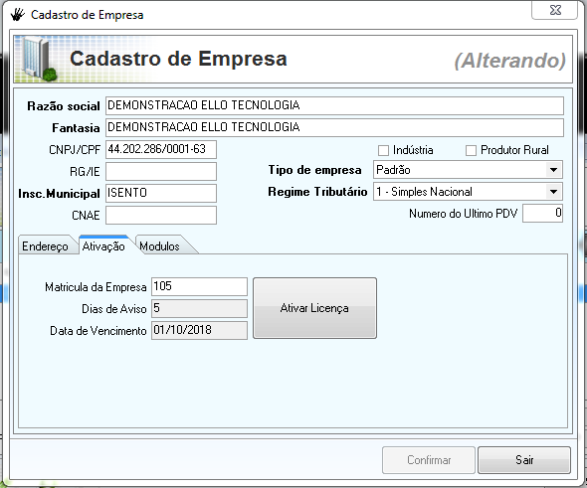Viewport: 587px width, 488px height.
Task: Click the empty RG/IE field
Action: 161,171
